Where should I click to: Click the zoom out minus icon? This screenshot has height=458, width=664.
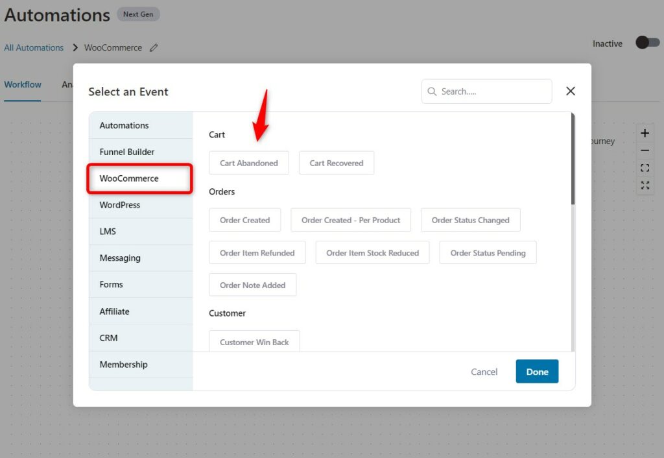[645, 151]
